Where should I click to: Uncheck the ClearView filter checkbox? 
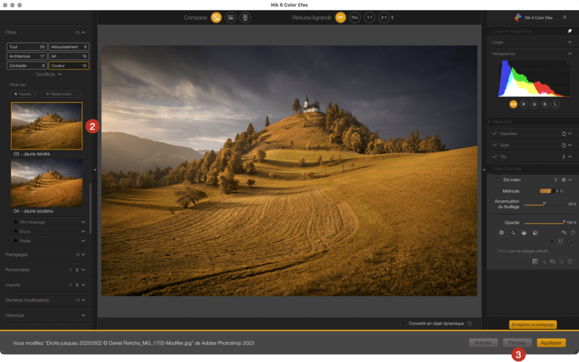click(495, 133)
